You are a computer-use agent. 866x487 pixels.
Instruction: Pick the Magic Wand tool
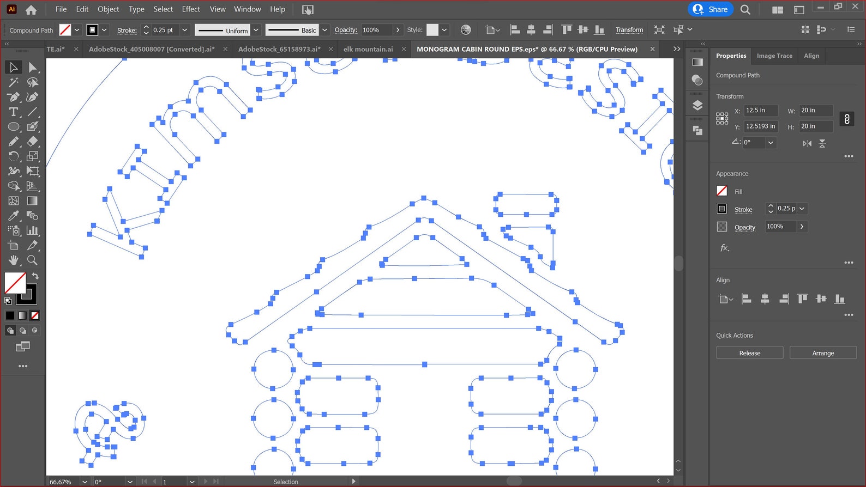click(x=14, y=82)
